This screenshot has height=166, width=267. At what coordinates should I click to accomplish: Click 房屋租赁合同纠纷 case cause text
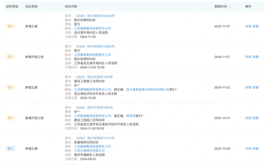pos(86,142)
